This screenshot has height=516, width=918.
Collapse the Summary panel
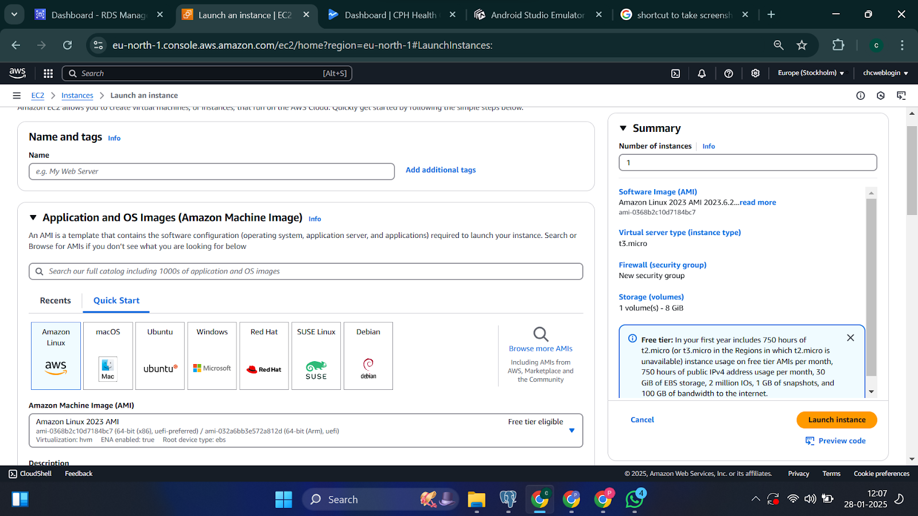point(623,128)
